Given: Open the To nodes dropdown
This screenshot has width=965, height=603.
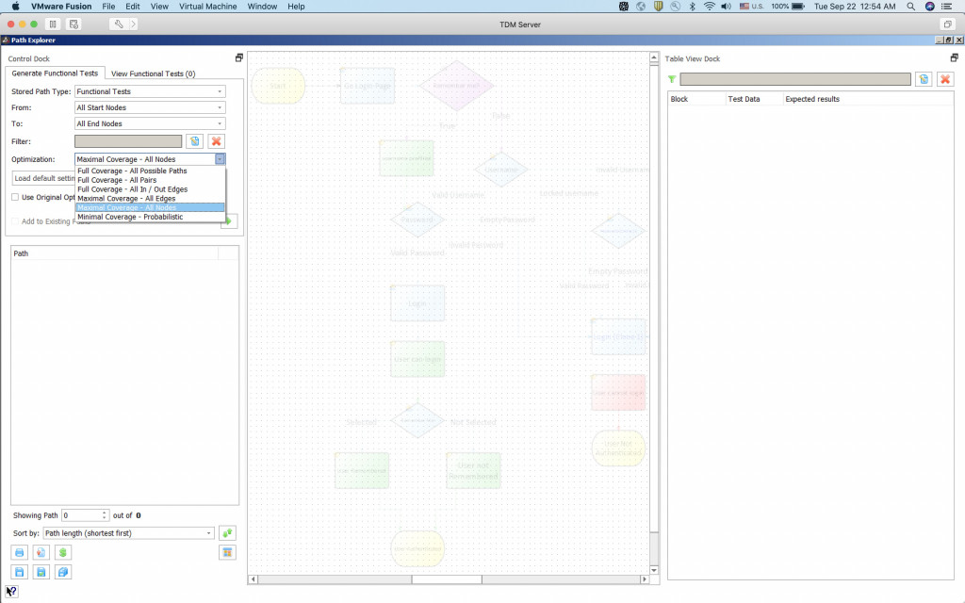Looking at the screenshot, I should click(150, 123).
